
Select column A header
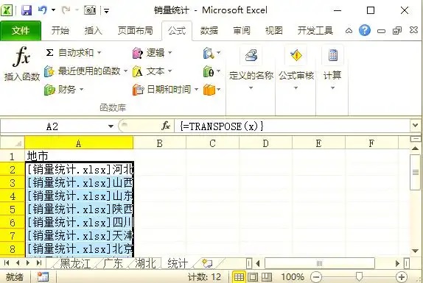[79, 143]
